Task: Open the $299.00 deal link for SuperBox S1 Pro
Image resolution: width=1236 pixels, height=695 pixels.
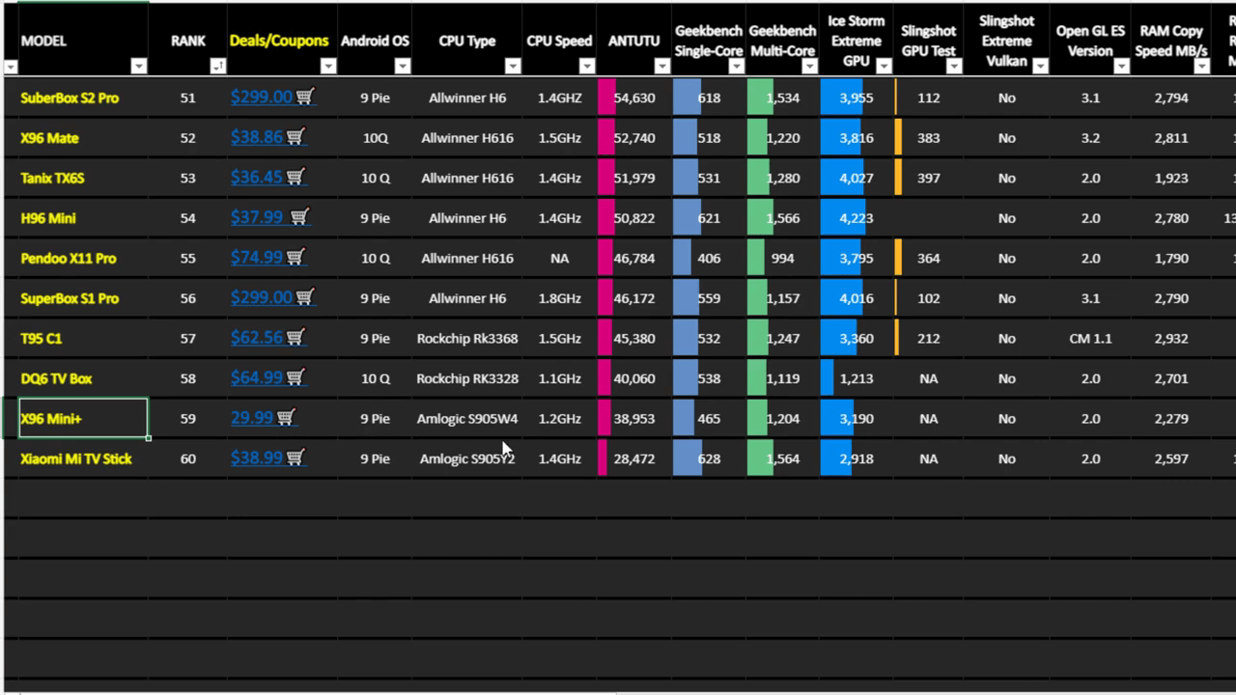Action: [x=262, y=297]
